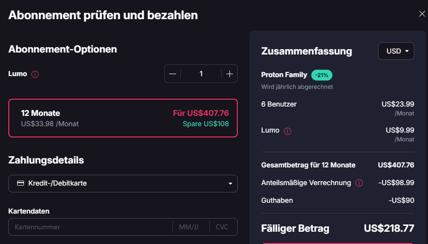
Task: Click the green Spare US$108 savings text
Action: 206,124
